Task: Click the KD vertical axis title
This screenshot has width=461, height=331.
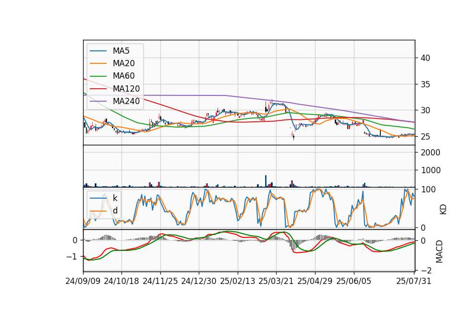Action: pyautogui.click(x=443, y=210)
